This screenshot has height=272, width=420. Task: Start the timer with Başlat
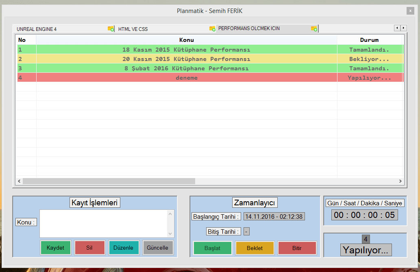pos(212,248)
